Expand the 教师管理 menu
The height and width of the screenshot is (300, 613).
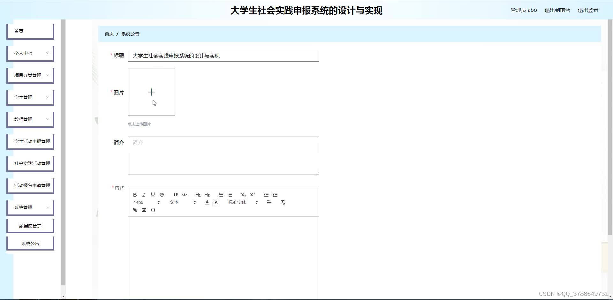coord(30,119)
